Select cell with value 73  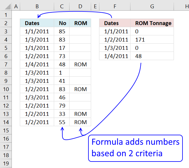[62, 56]
